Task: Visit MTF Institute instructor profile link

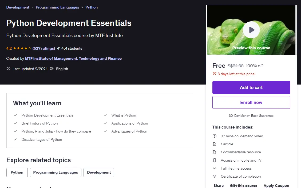Action: 73,58
